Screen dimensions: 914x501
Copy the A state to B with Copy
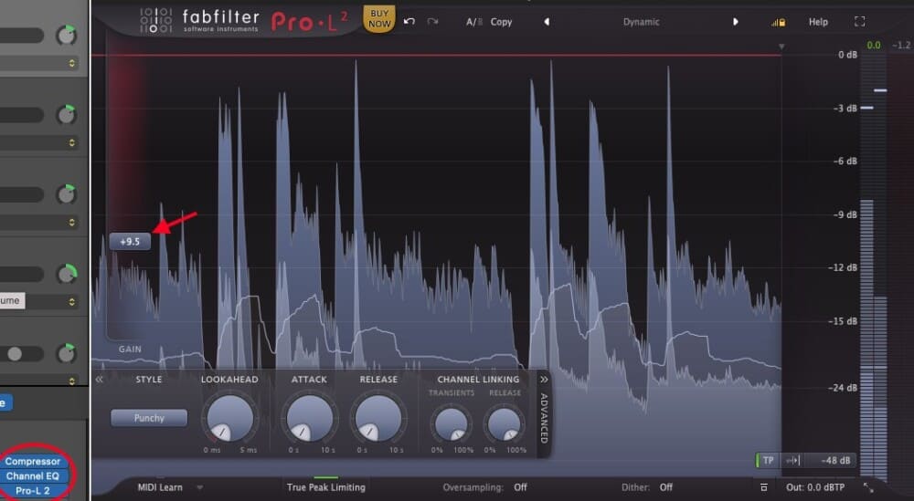tap(501, 22)
